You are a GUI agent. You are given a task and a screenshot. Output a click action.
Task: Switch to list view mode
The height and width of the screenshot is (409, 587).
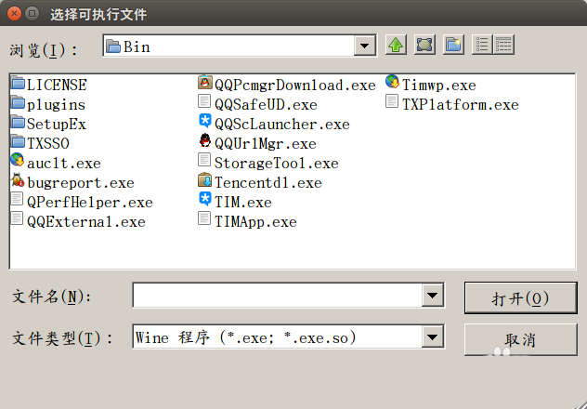[x=482, y=45]
